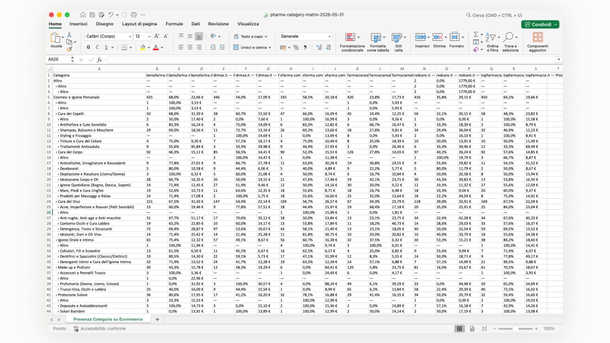
Task: Decrease decimal places icon
Action: tap(329, 47)
